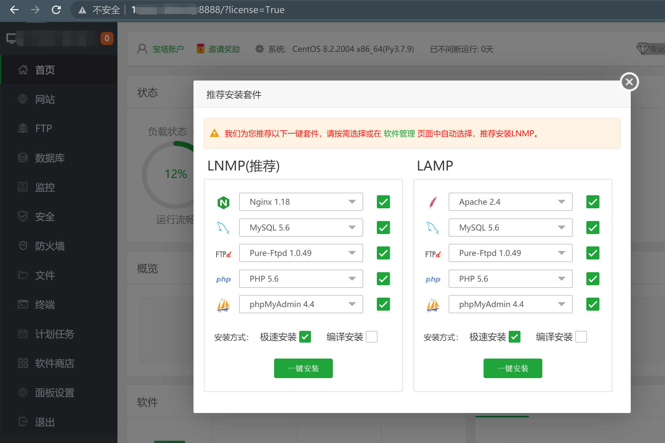The height and width of the screenshot is (443, 665).
Task: Click LNMP 一键安装 button
Action: (x=303, y=368)
